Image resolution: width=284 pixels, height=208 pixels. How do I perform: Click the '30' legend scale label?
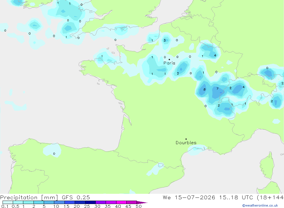click(x=97, y=206)
